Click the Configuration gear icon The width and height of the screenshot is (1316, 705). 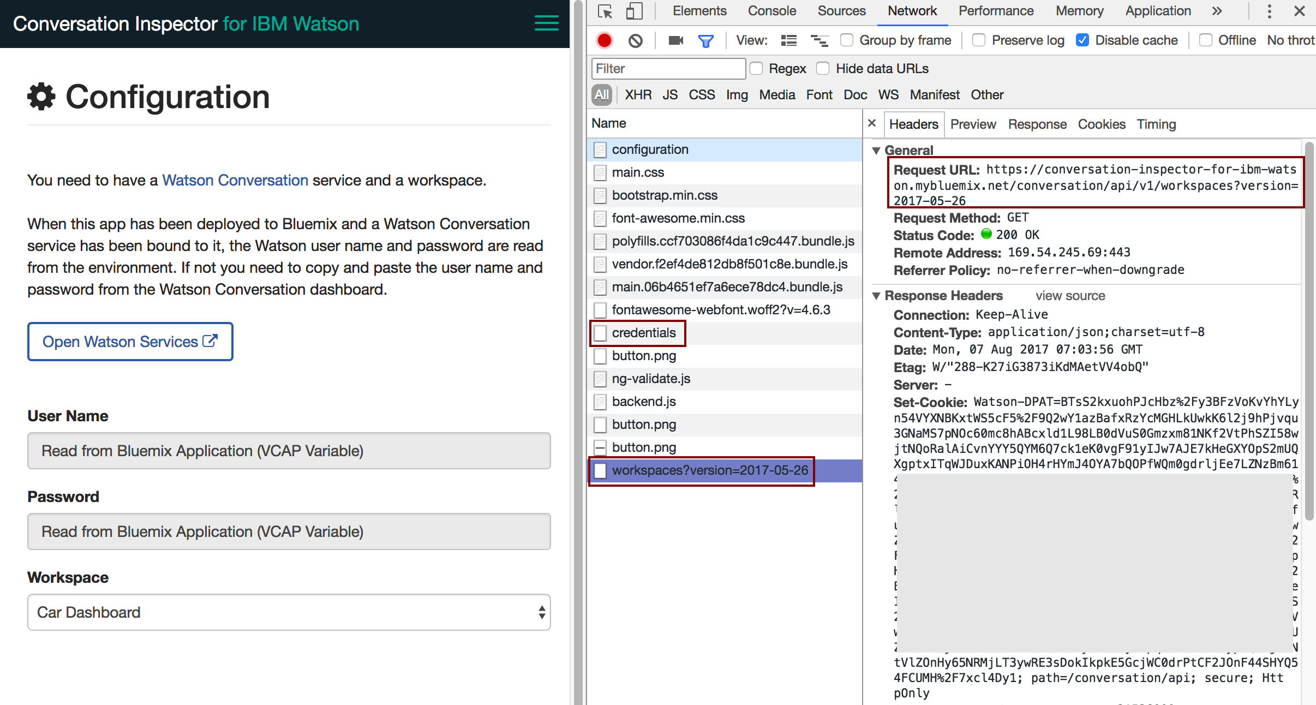click(x=41, y=97)
